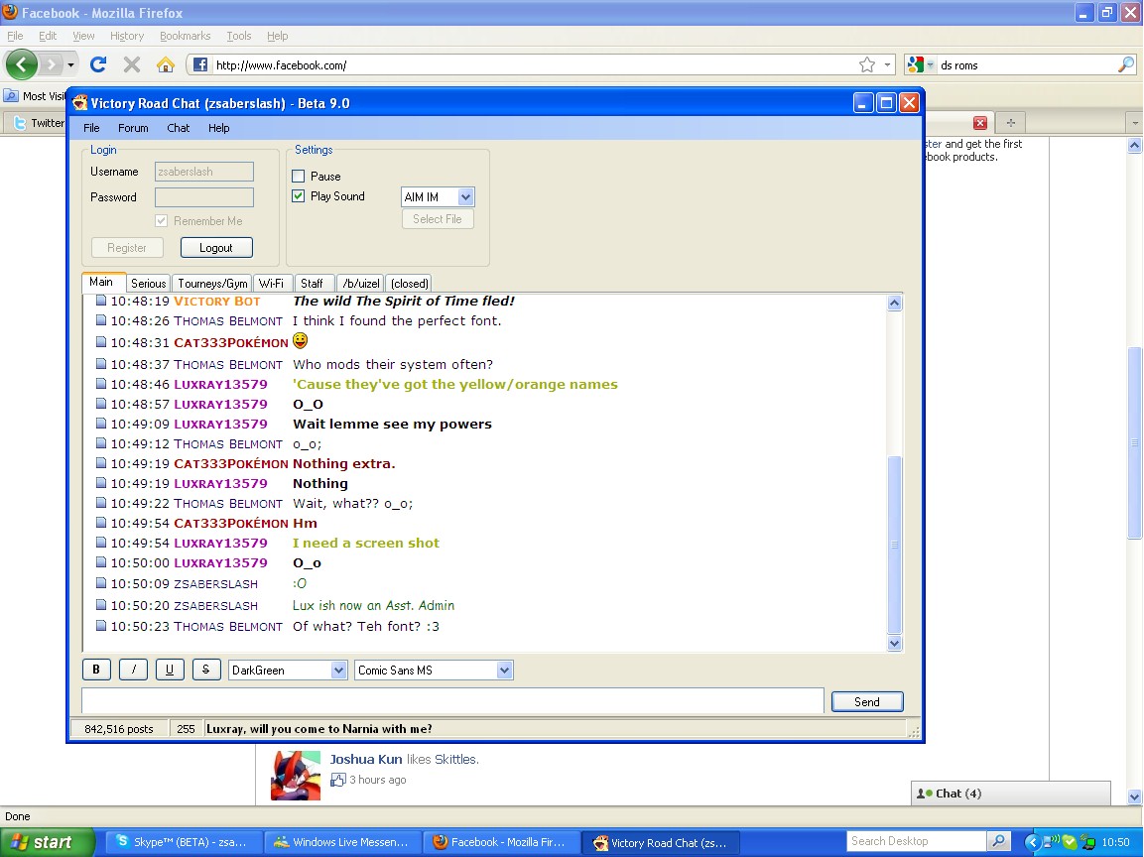Enable the Pause checkbox
This screenshot has width=1144, height=857.
tap(299, 177)
